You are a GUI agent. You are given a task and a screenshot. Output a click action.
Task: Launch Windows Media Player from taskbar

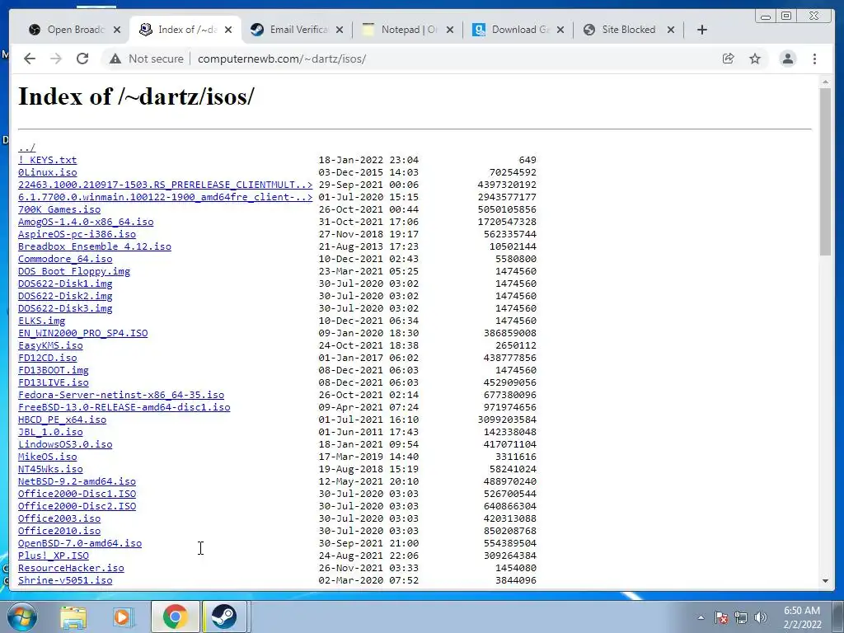(122, 617)
